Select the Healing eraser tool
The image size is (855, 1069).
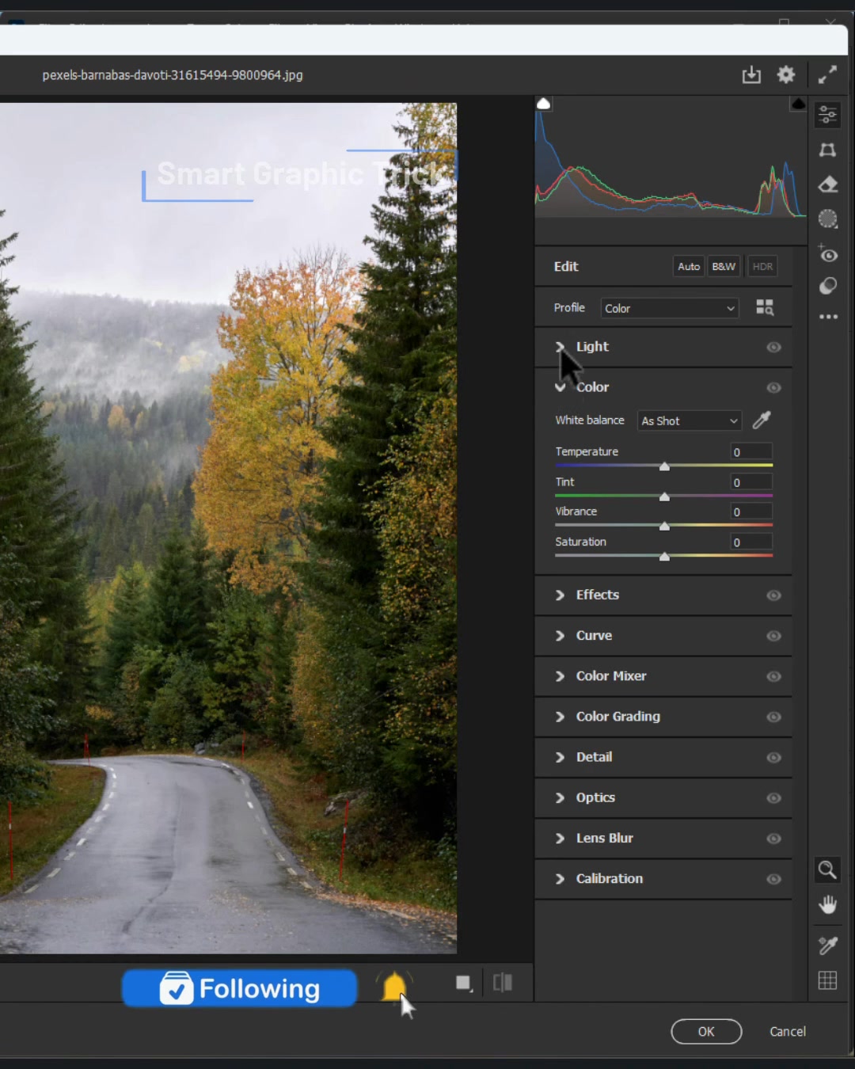click(828, 185)
